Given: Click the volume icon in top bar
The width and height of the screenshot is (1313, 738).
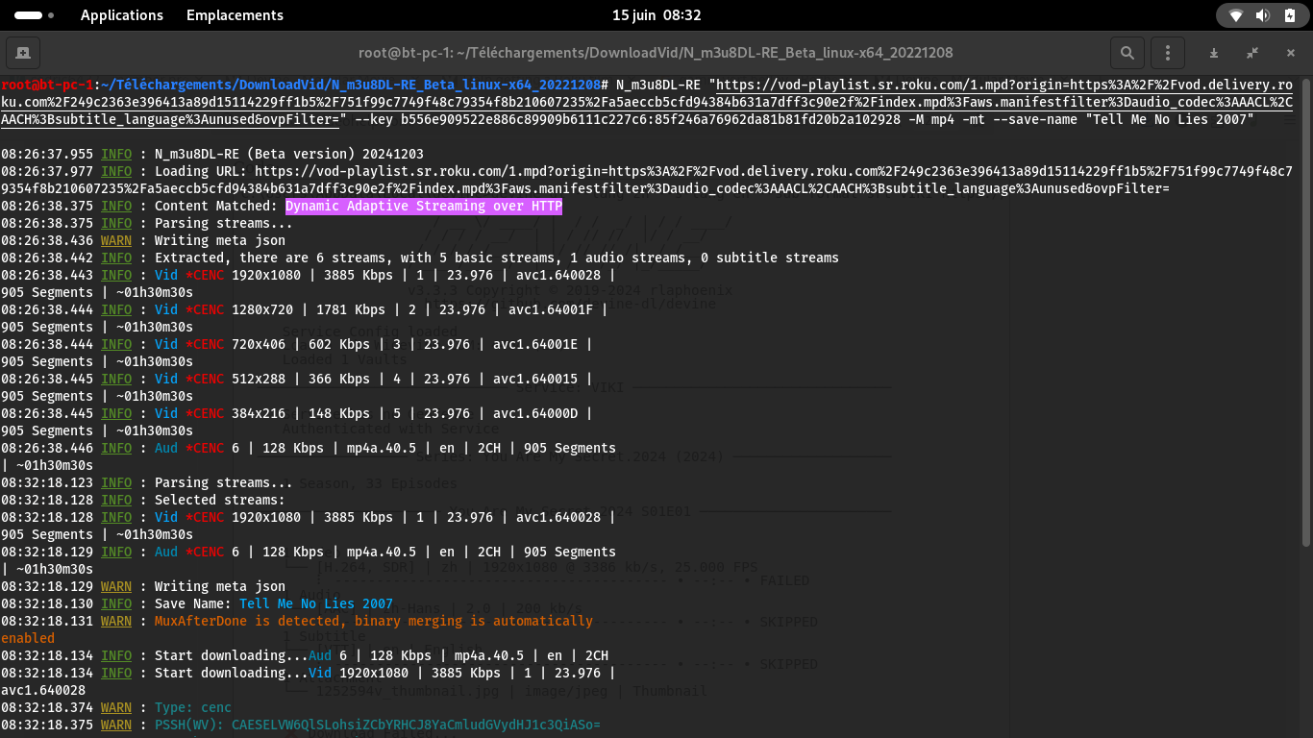Looking at the screenshot, I should [1262, 15].
